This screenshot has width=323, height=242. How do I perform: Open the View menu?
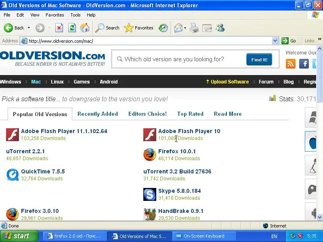[x=35, y=15]
